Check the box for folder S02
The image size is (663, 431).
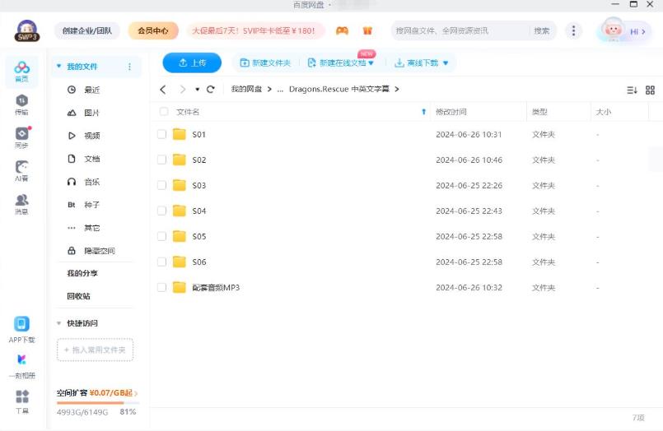pos(161,160)
